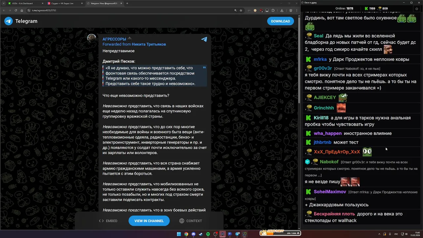Close the VODs - Kick Dashboard tab

click(43, 3)
